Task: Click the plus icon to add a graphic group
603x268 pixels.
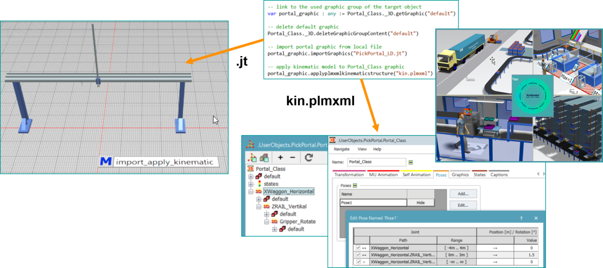Action: pyautogui.click(x=280, y=156)
